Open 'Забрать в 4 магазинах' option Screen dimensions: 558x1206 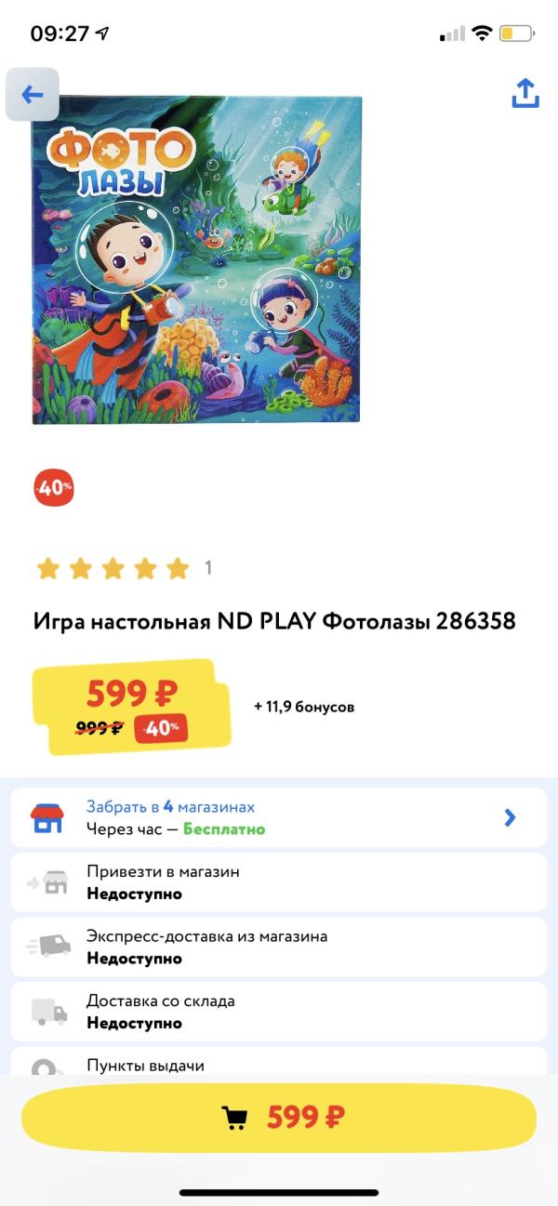point(279,818)
